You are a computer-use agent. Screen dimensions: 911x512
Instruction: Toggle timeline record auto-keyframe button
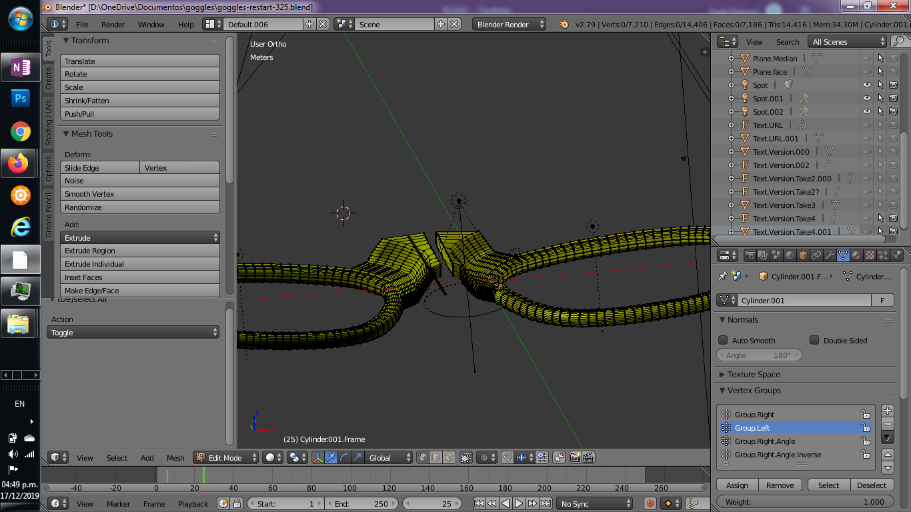(x=650, y=503)
